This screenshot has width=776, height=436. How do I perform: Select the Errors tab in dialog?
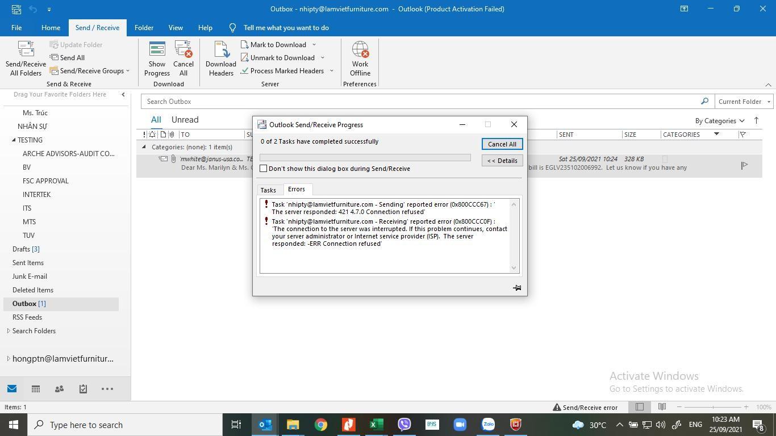[x=297, y=189]
